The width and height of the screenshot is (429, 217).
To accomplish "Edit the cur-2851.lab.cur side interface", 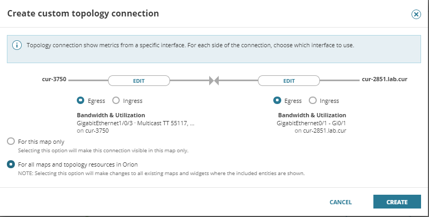I will pyautogui.click(x=289, y=81).
